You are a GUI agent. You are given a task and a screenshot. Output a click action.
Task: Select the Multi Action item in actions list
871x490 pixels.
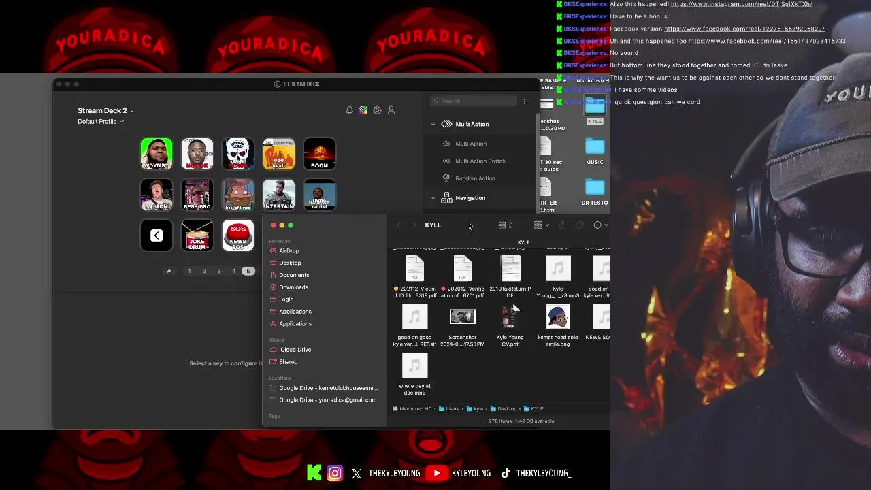471,144
